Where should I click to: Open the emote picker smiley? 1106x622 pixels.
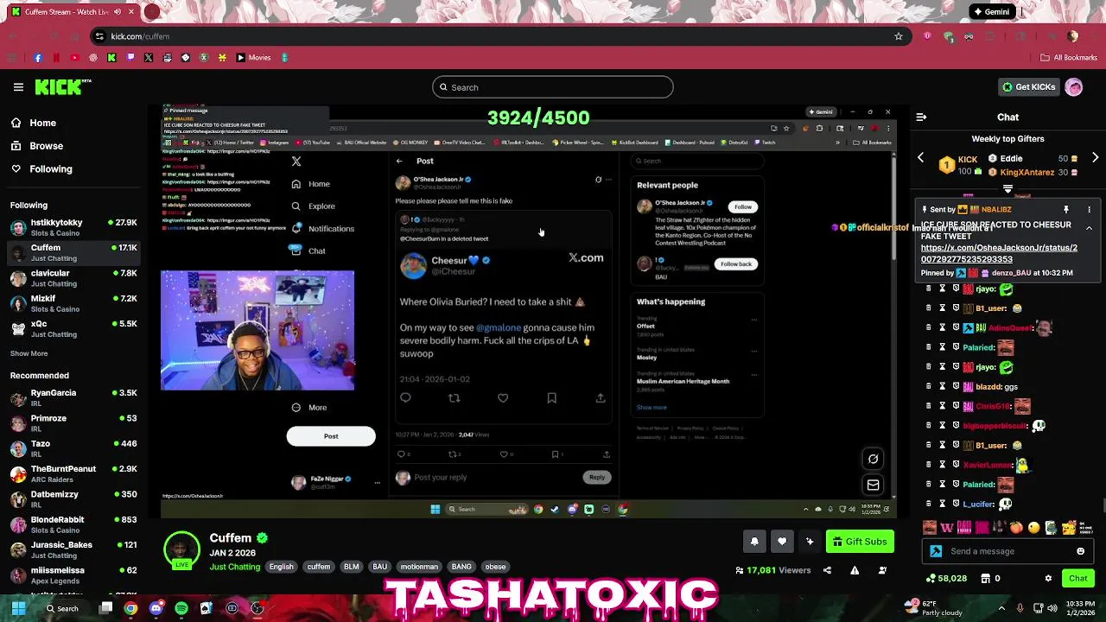[1080, 551]
